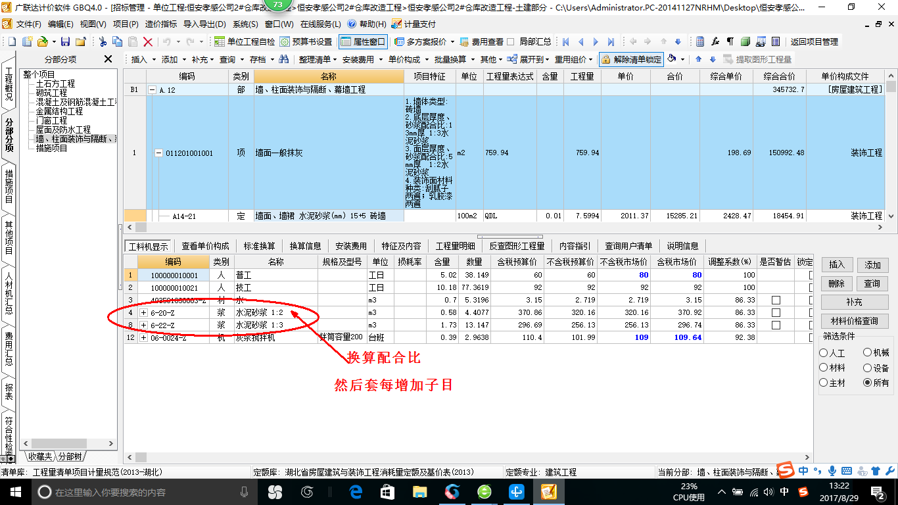The height and width of the screenshot is (505, 898).
Task: Click the paint bucket fill color icon
Action: (x=672, y=59)
